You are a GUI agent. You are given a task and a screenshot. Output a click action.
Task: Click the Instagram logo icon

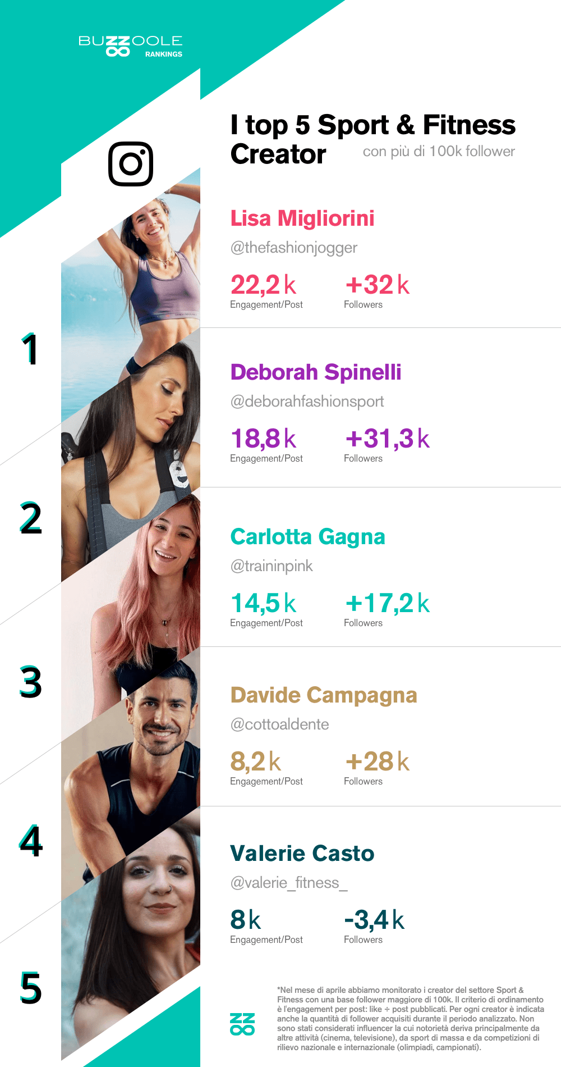point(131,164)
